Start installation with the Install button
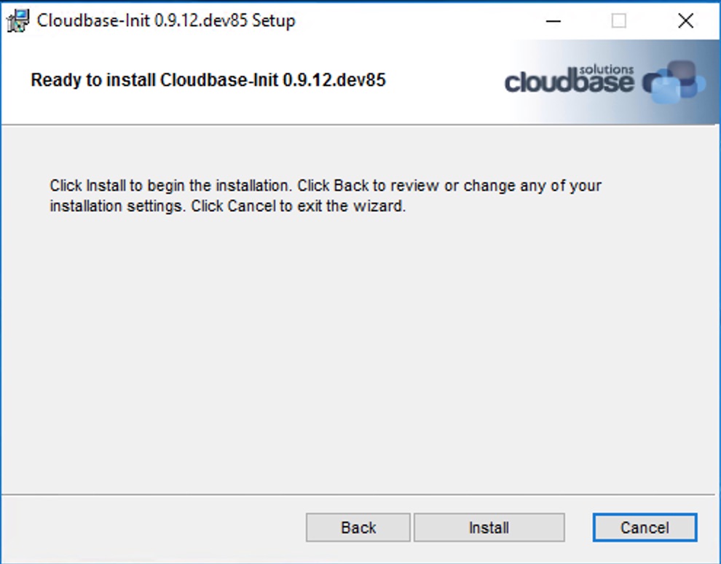The width and height of the screenshot is (721, 564). [x=489, y=528]
